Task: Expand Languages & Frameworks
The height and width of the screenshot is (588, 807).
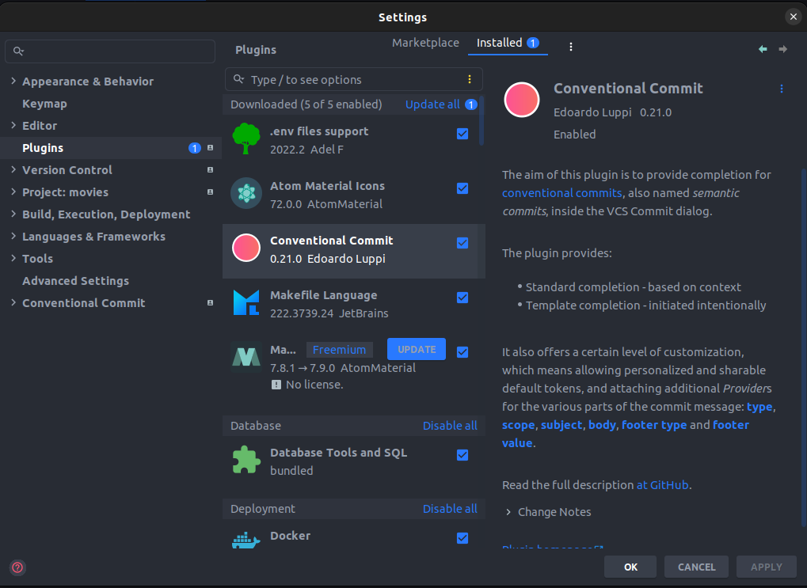Action: click(13, 236)
